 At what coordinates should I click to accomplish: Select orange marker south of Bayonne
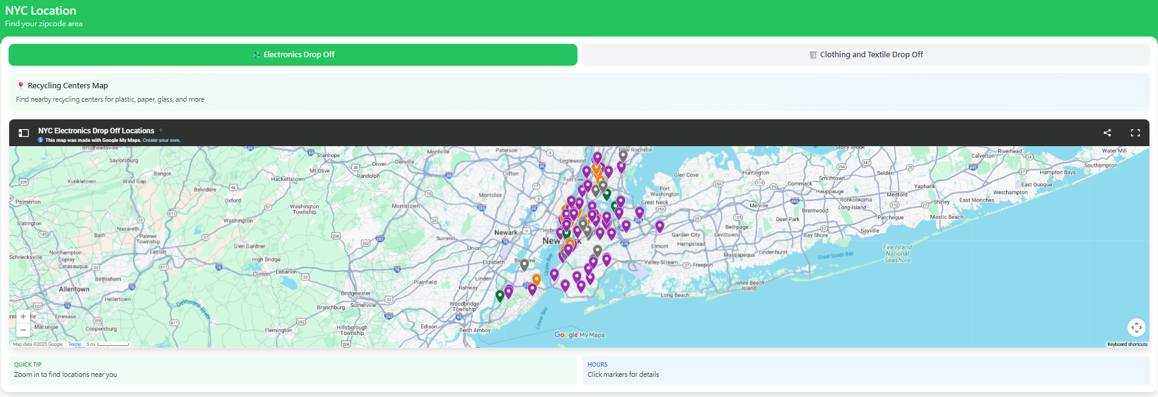(x=537, y=280)
